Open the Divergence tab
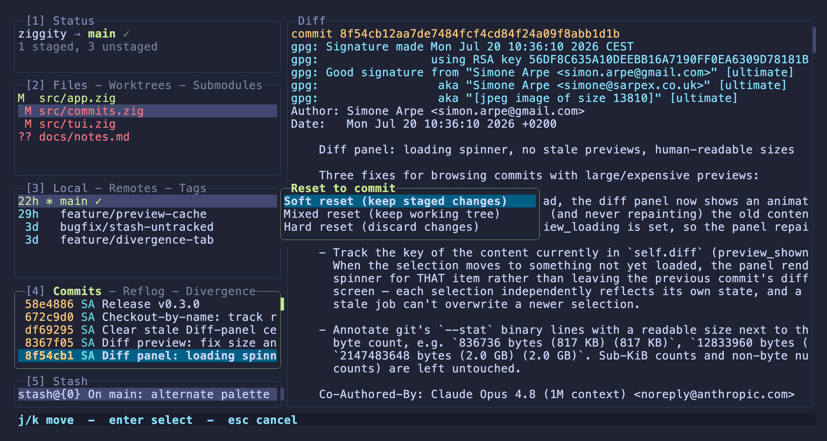827x441 pixels. coord(221,291)
